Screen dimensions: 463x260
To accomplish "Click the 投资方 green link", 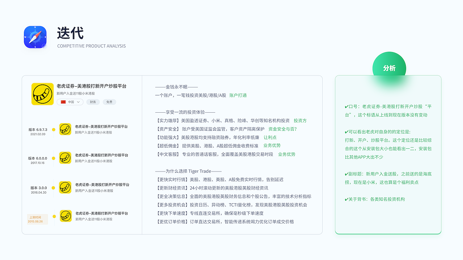I will point(300,121).
